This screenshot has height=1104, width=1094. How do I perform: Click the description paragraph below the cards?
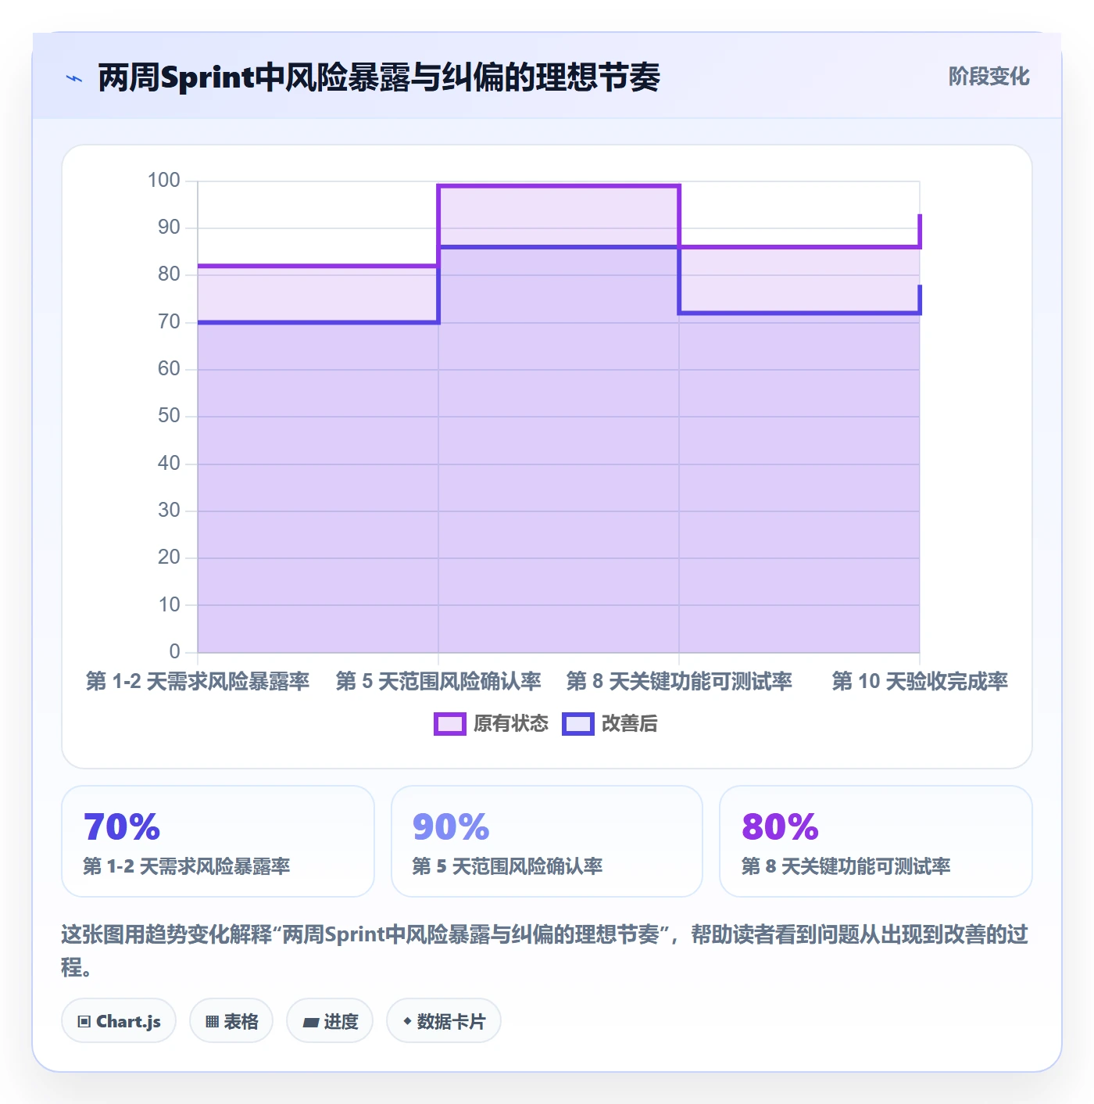(x=545, y=950)
